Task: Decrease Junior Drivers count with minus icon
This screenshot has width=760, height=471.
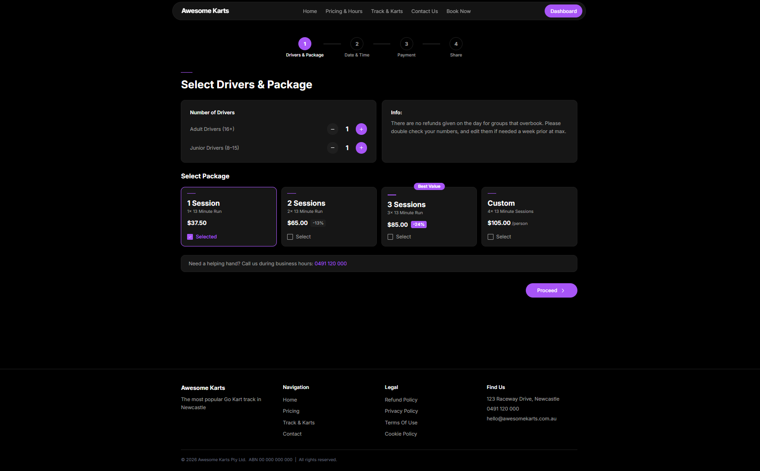Action: 332,148
